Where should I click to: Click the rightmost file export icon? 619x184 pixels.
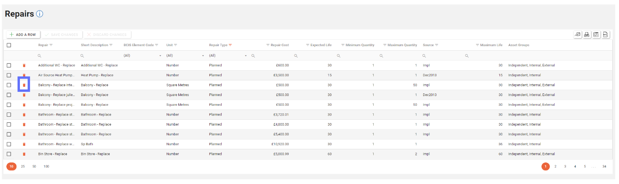click(x=605, y=35)
